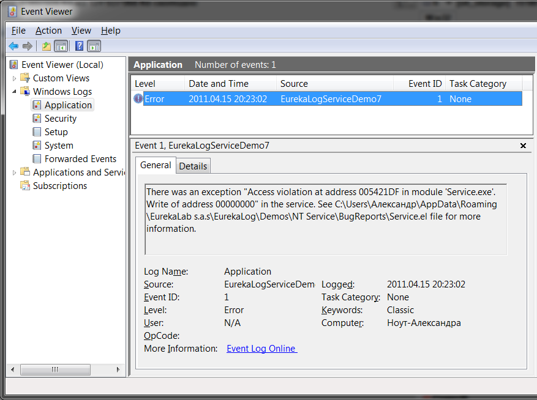
Task: Click the EurekaLogServiceDemo7 source cell
Action: coord(331,99)
